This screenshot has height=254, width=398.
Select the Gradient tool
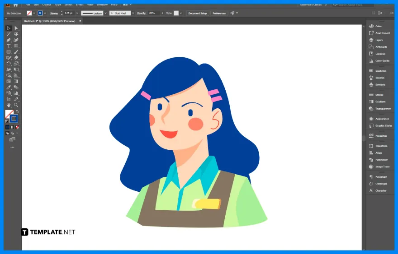click(x=16, y=81)
